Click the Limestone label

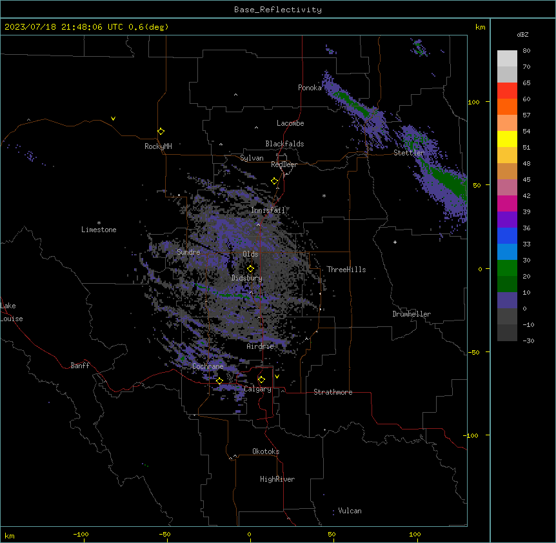(x=99, y=230)
